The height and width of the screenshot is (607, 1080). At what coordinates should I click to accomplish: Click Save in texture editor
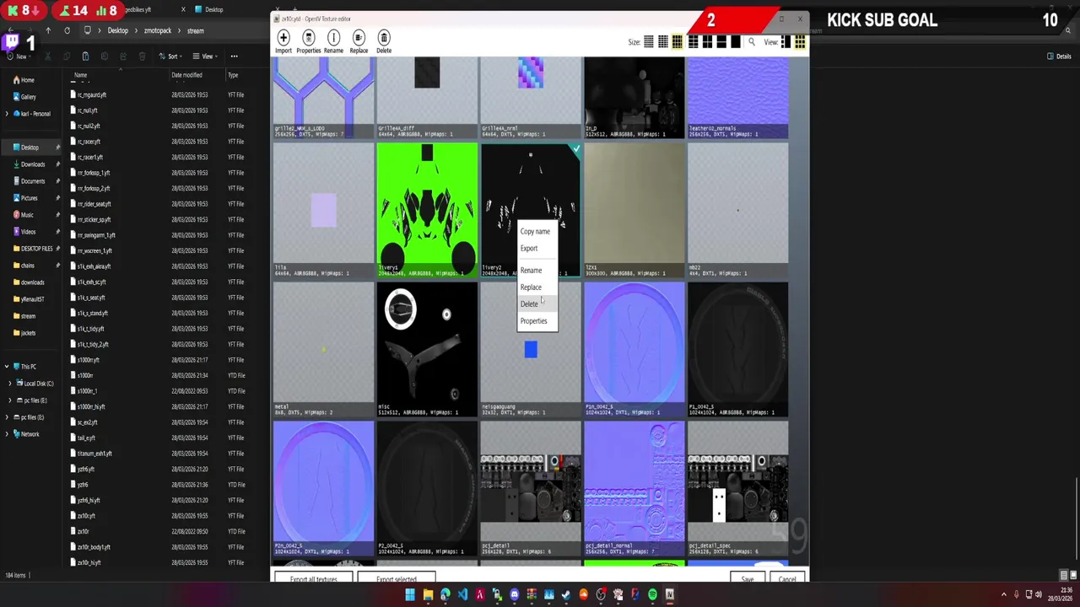pos(748,578)
